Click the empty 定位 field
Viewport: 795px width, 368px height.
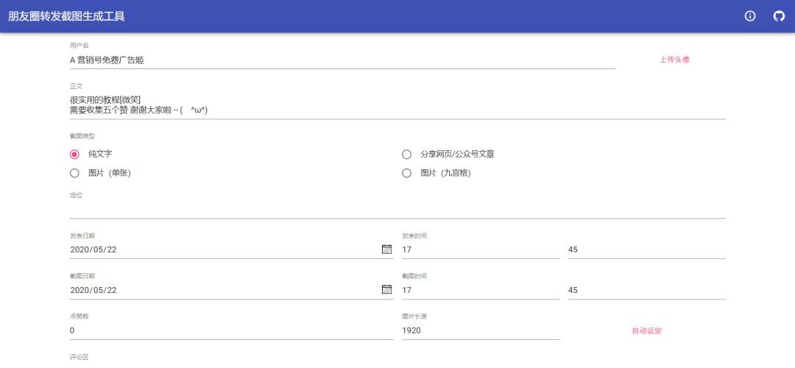[x=397, y=209]
